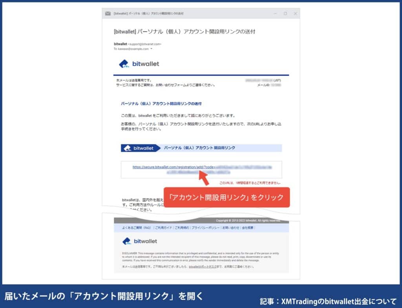Viewport: 402px width, 308px height.
Task: Click the banner text パーソナル（個人）アカウント 開設用リンク
Action: tap(199, 148)
